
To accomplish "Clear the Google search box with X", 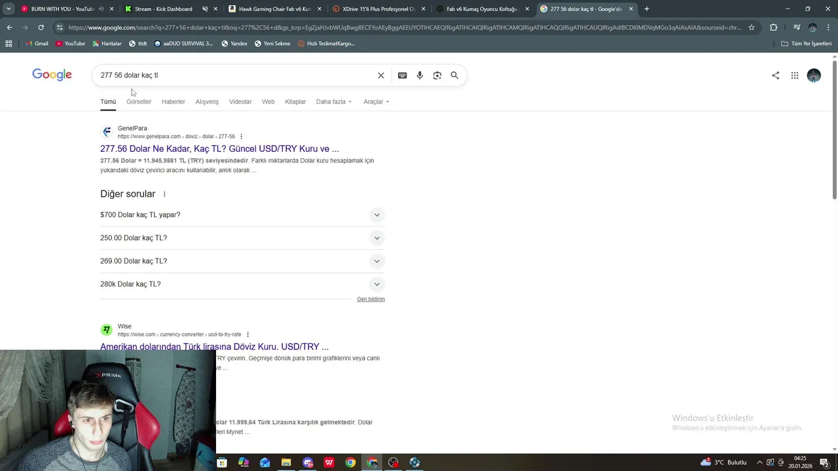I will (x=381, y=75).
